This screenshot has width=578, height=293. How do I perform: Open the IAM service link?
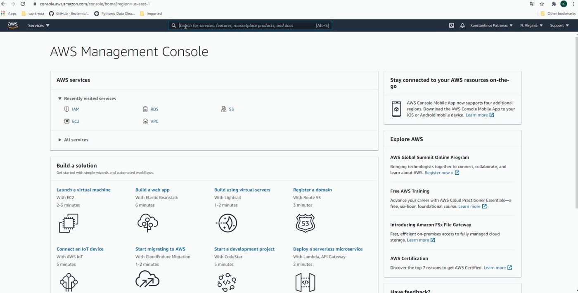[76, 109]
